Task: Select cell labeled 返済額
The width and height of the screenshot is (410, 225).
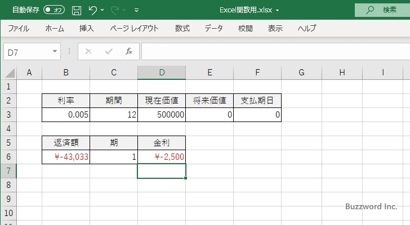Action: coord(66,143)
